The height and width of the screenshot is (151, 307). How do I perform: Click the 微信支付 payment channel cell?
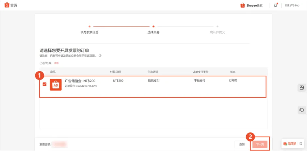pos(154,81)
